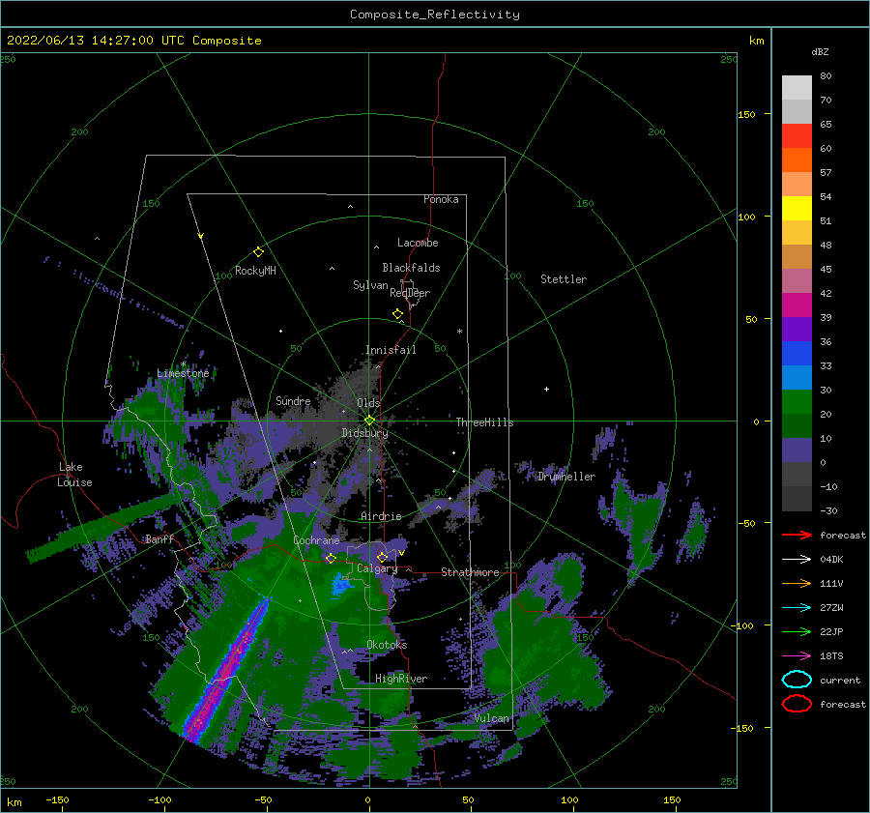Click the 60 dBZ orange color swatch
This screenshot has height=813, width=870.
(797, 160)
